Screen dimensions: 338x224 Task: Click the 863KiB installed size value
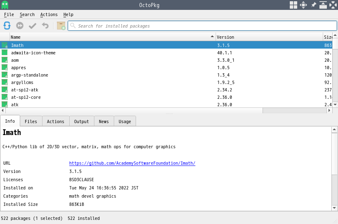click(77, 204)
